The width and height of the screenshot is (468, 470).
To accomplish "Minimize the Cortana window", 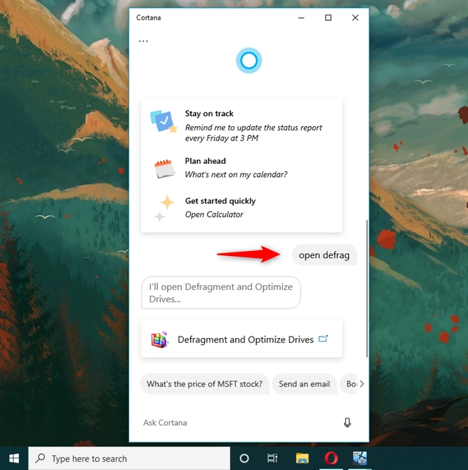I will tap(301, 17).
